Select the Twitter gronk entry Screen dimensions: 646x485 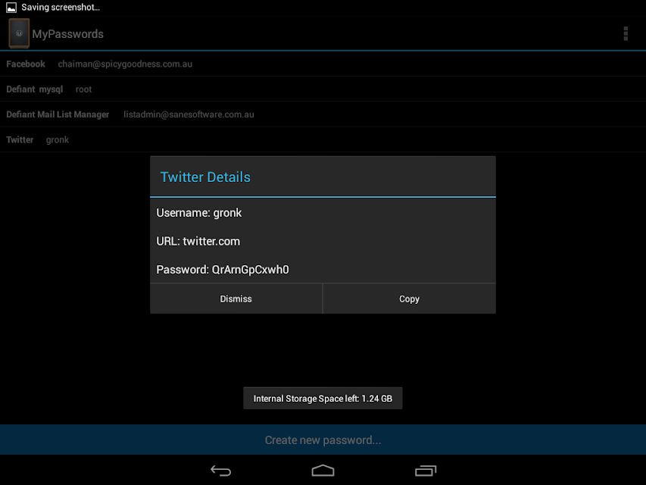323,139
